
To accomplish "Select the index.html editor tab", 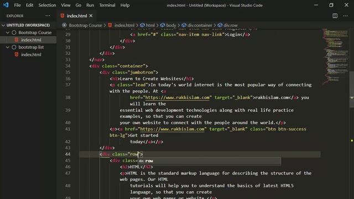I will pos(76,16).
